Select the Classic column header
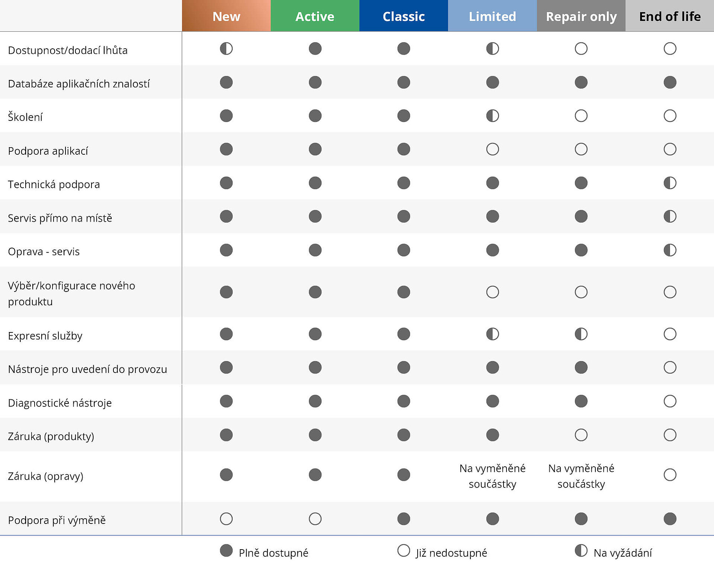 (403, 16)
